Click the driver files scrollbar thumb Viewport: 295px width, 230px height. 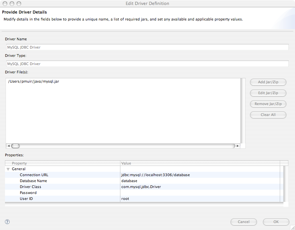click(16, 146)
